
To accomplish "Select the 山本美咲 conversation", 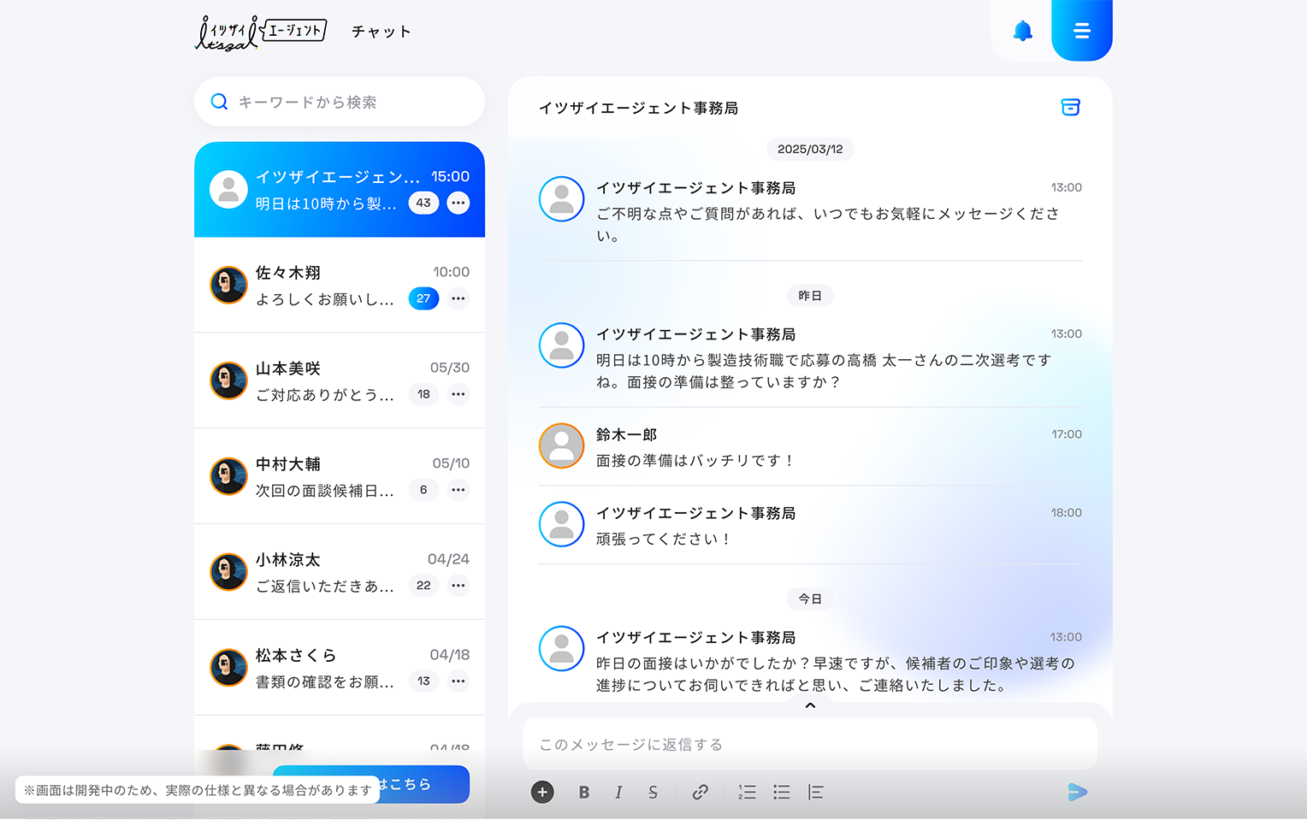I will pyautogui.click(x=340, y=381).
